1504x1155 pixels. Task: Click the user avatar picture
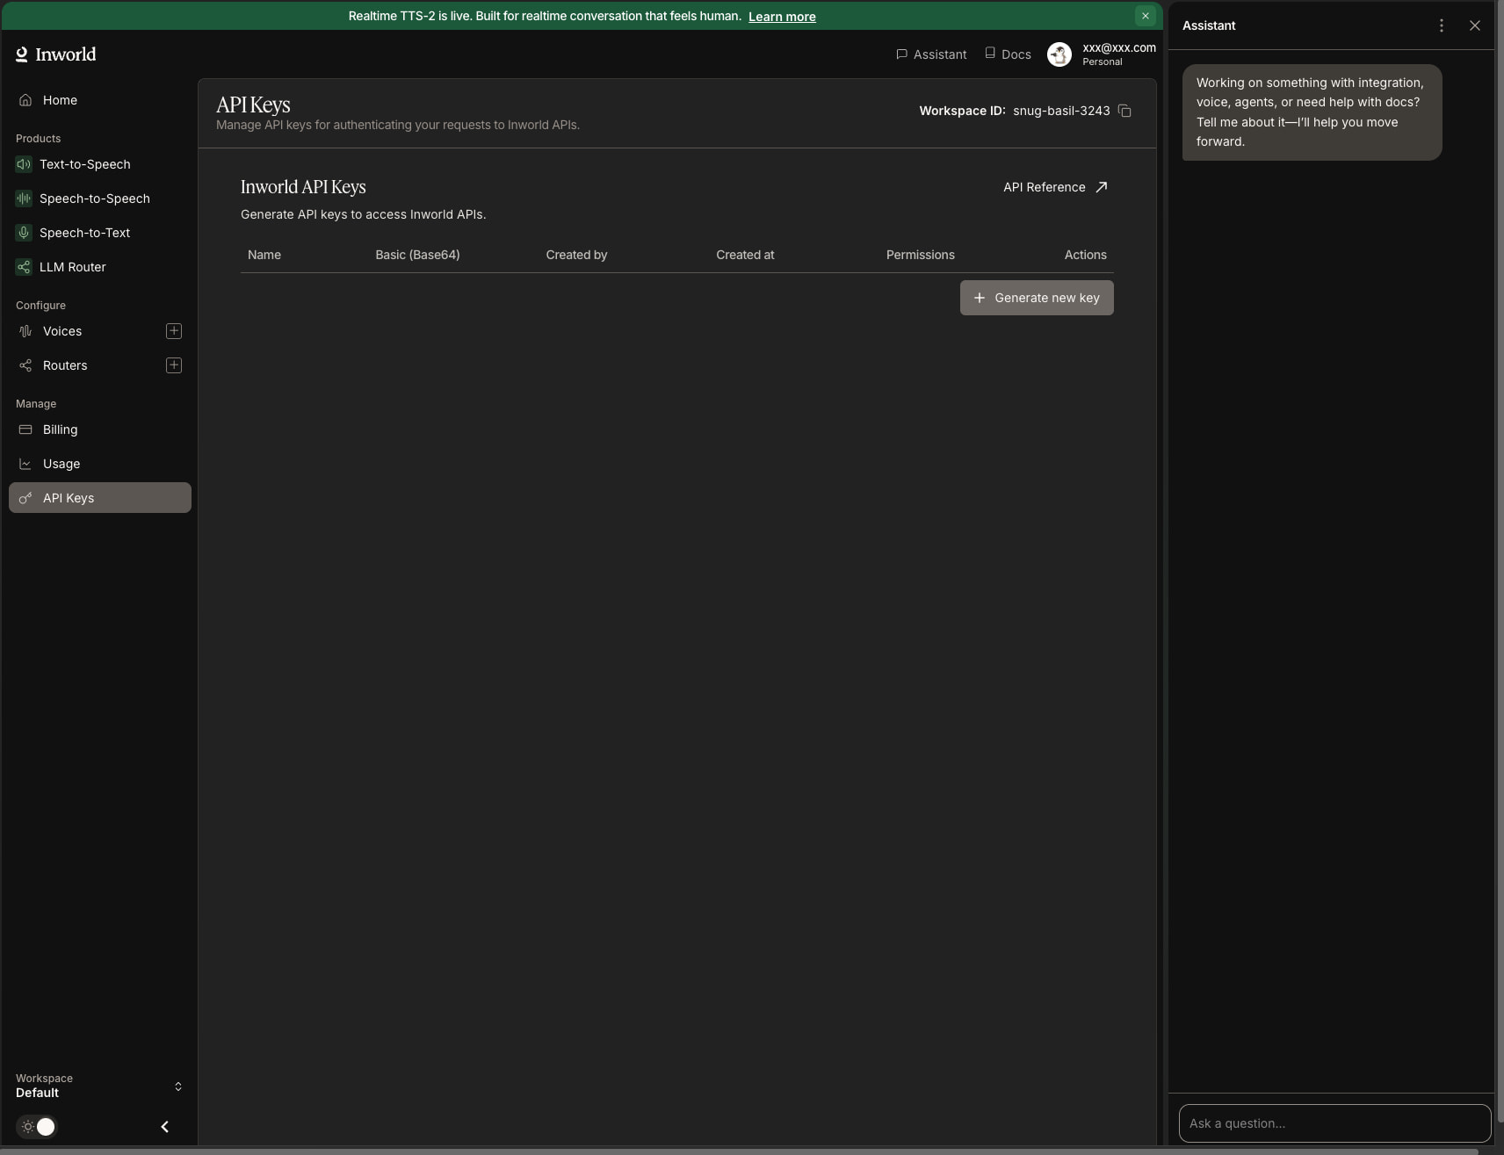(1059, 54)
